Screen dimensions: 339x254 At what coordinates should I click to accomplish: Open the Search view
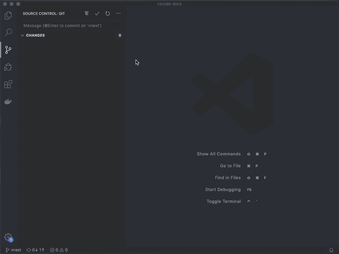point(8,32)
